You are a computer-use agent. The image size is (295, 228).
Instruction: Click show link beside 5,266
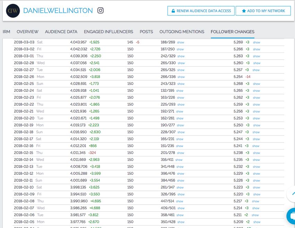256,49
